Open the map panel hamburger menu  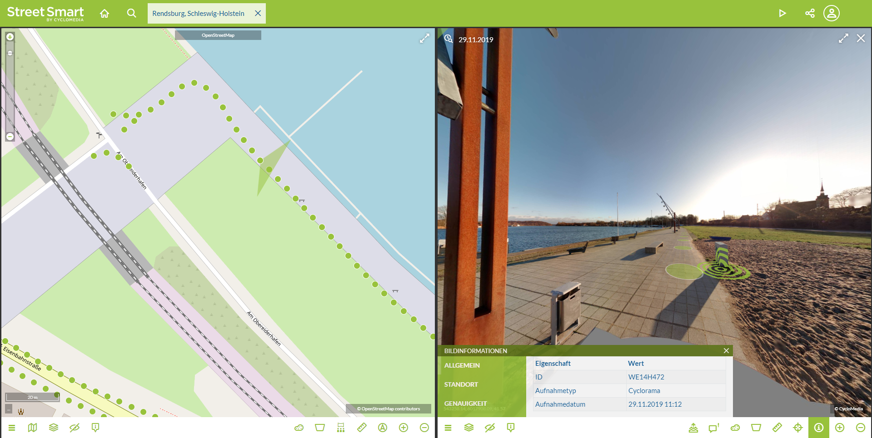click(x=12, y=428)
